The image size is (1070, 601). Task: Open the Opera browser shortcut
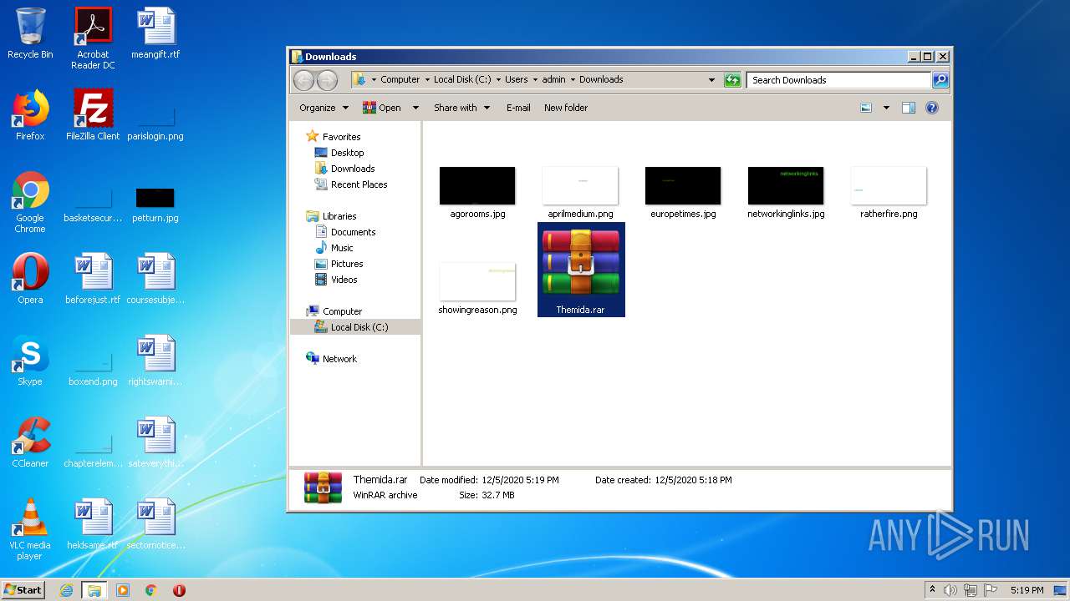coord(30,279)
